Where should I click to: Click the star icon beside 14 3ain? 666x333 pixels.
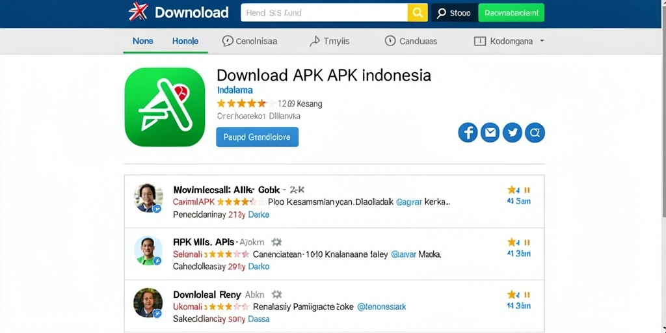511,295
